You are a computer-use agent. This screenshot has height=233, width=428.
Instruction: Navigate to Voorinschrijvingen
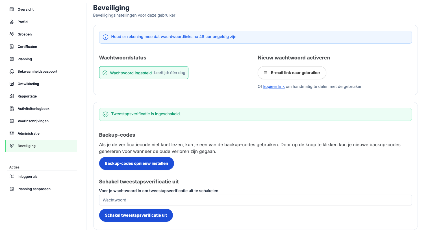[33, 121]
